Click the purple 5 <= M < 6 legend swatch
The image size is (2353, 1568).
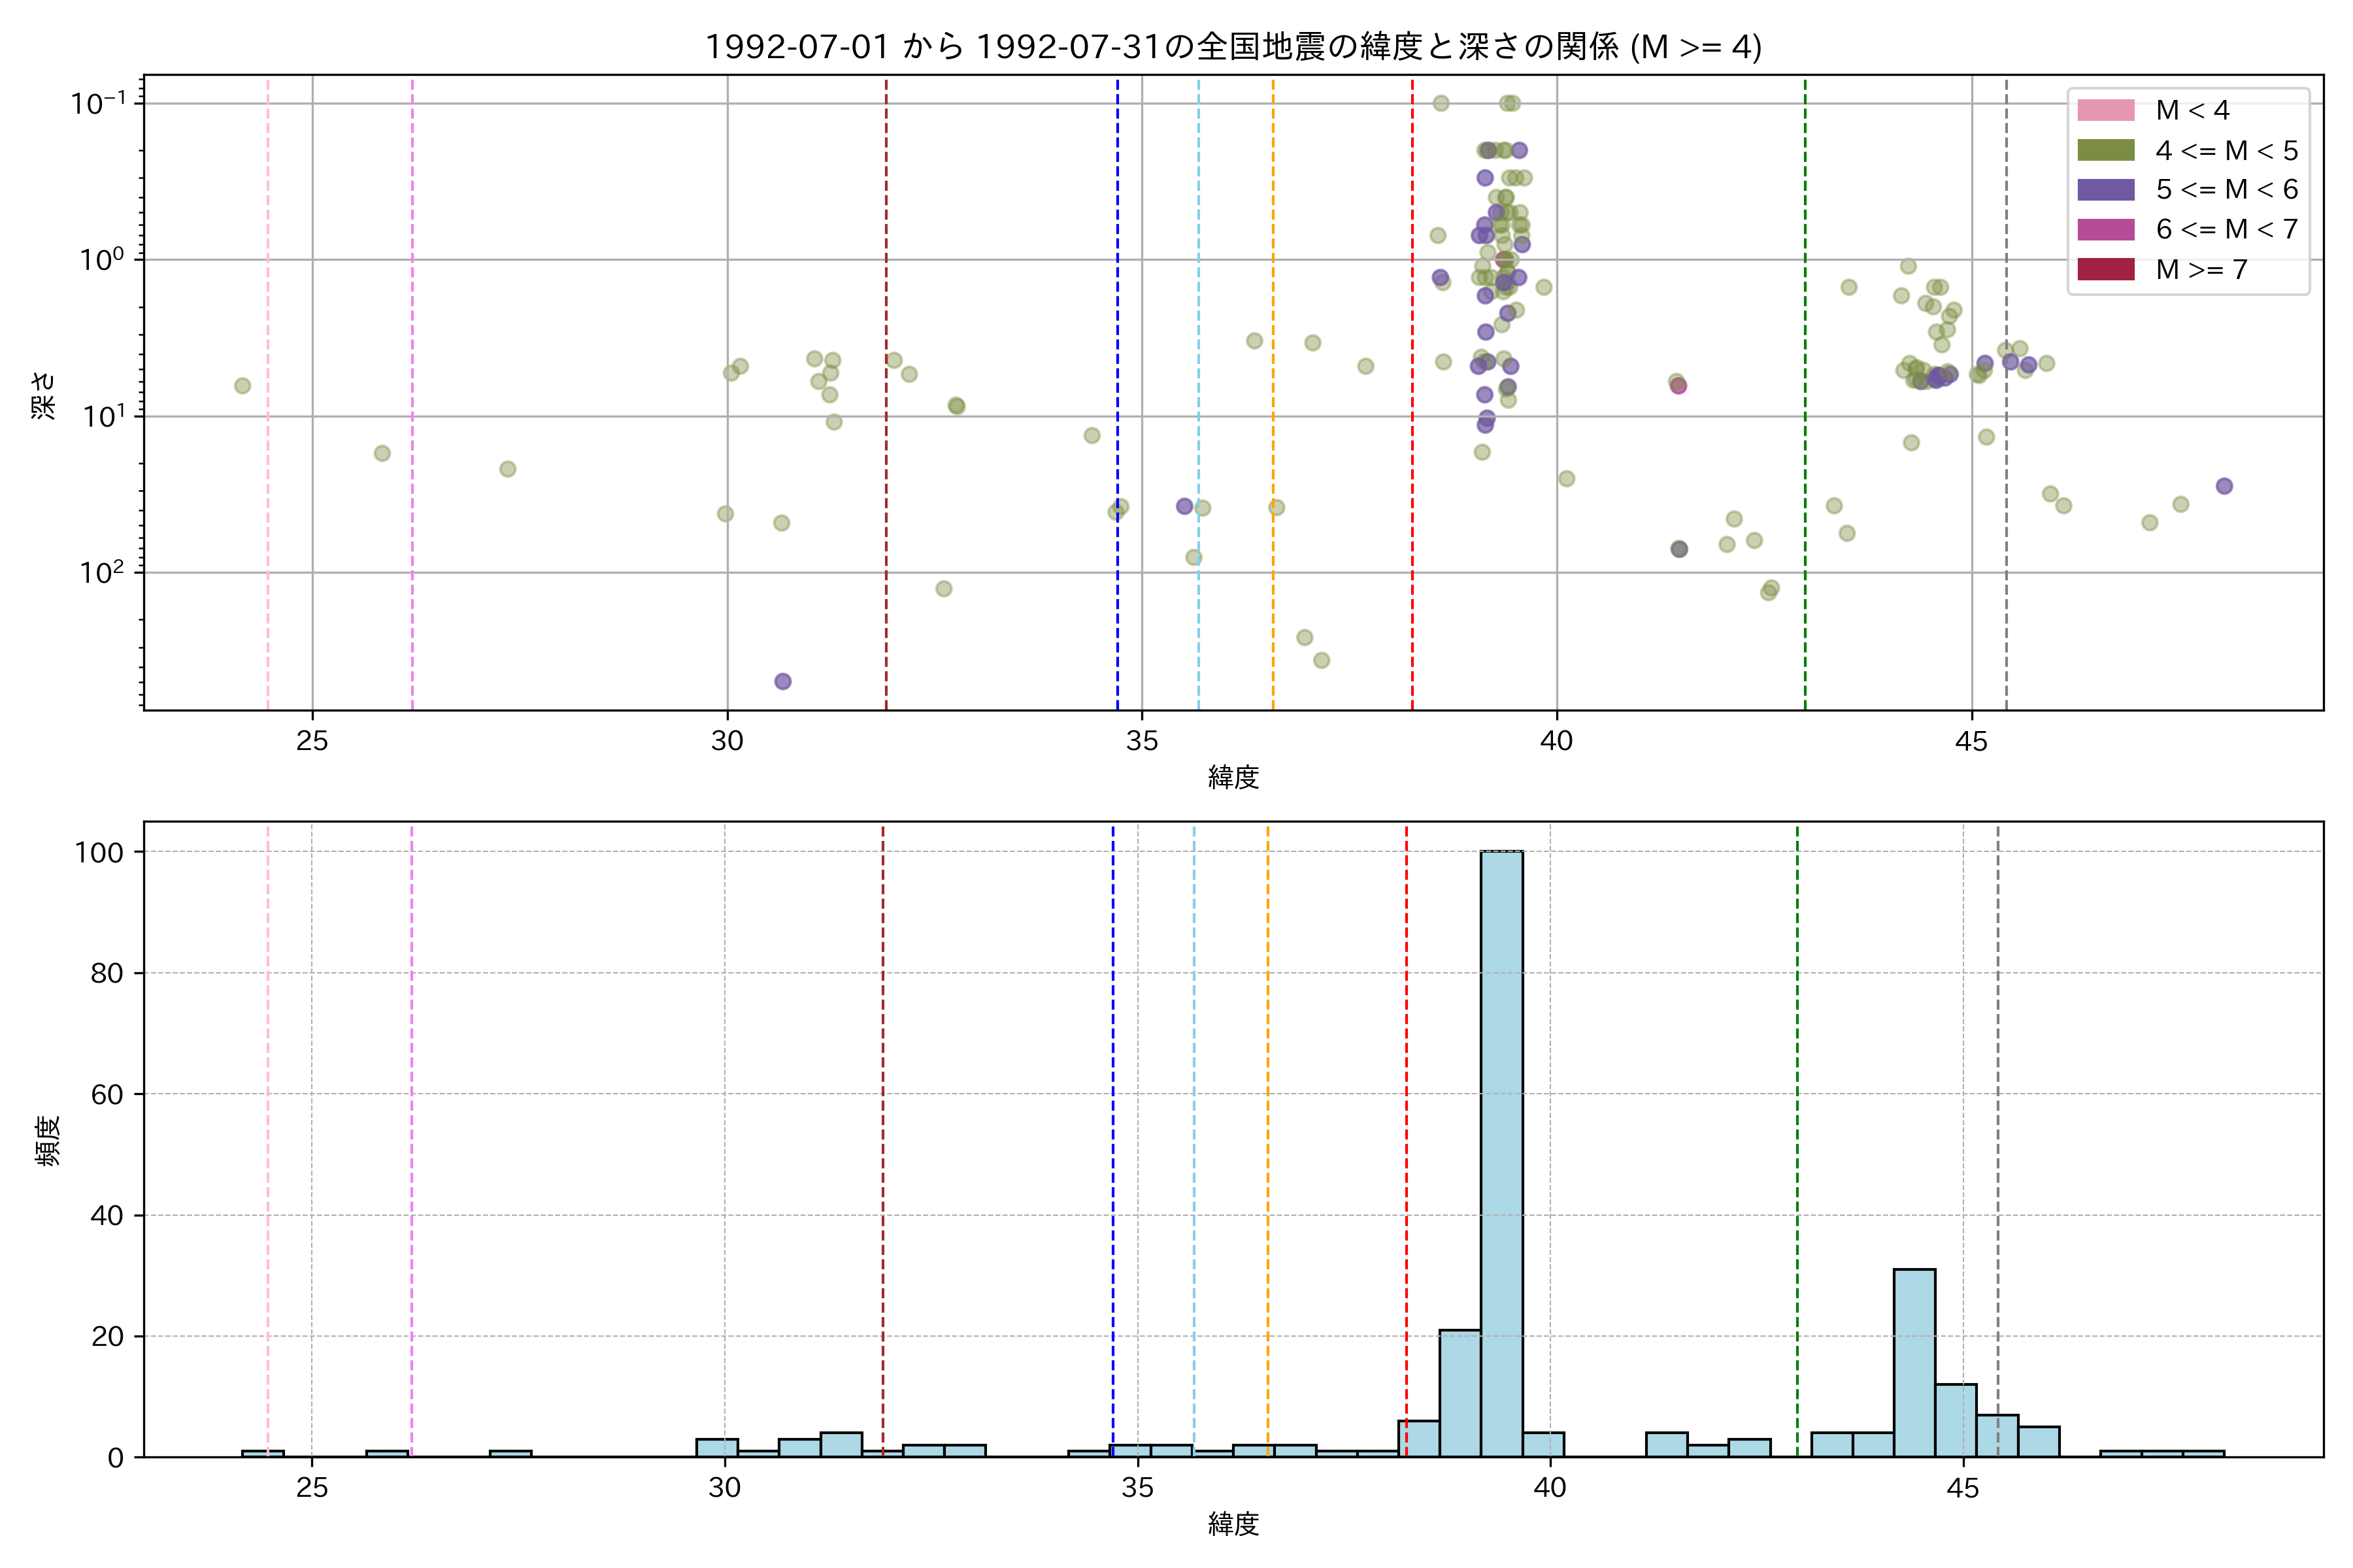pos(2105,189)
